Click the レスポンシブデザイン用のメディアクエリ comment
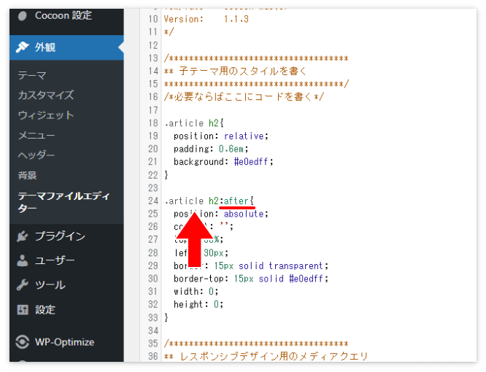 point(274,356)
